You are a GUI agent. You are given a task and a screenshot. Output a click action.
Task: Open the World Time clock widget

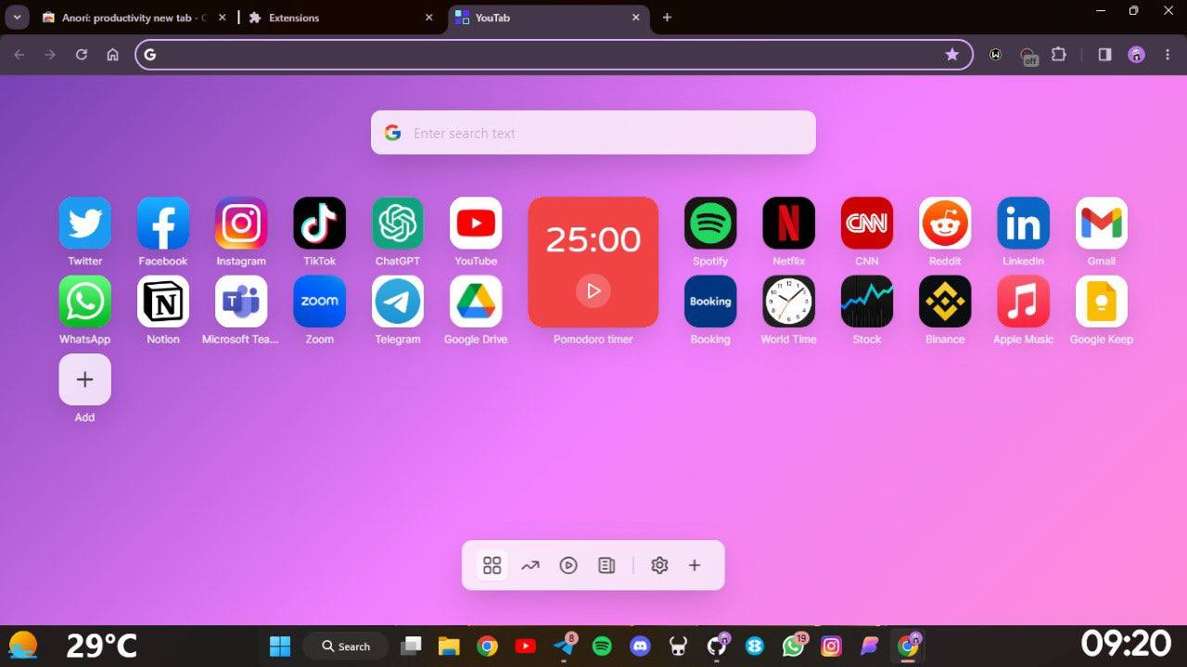click(x=788, y=301)
